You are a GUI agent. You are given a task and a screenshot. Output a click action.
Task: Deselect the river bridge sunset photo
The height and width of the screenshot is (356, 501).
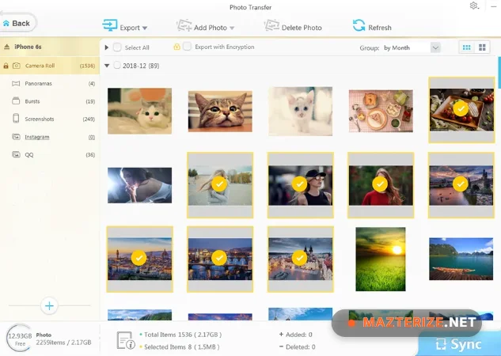pos(461,184)
